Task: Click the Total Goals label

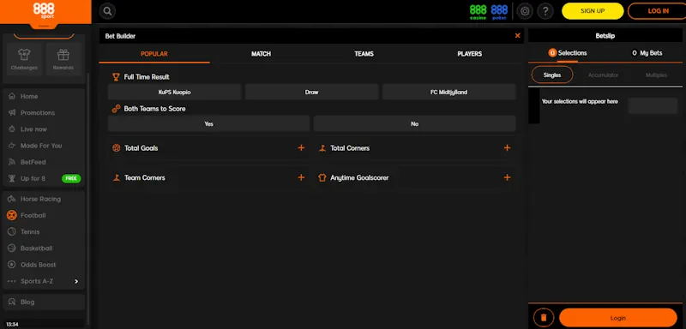Action: coord(141,148)
